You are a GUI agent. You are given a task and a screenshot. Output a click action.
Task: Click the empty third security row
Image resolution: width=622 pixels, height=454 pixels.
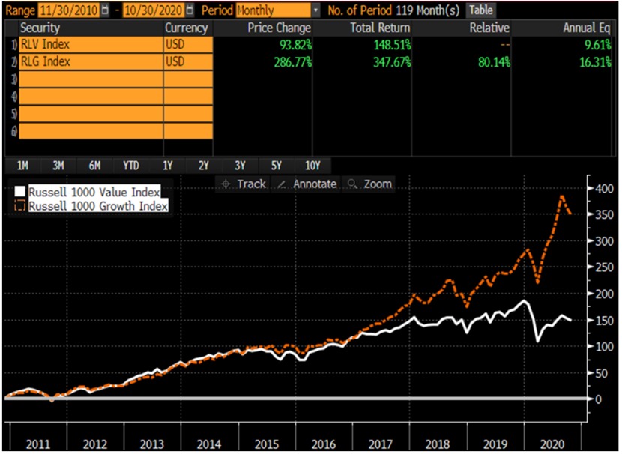pos(90,79)
